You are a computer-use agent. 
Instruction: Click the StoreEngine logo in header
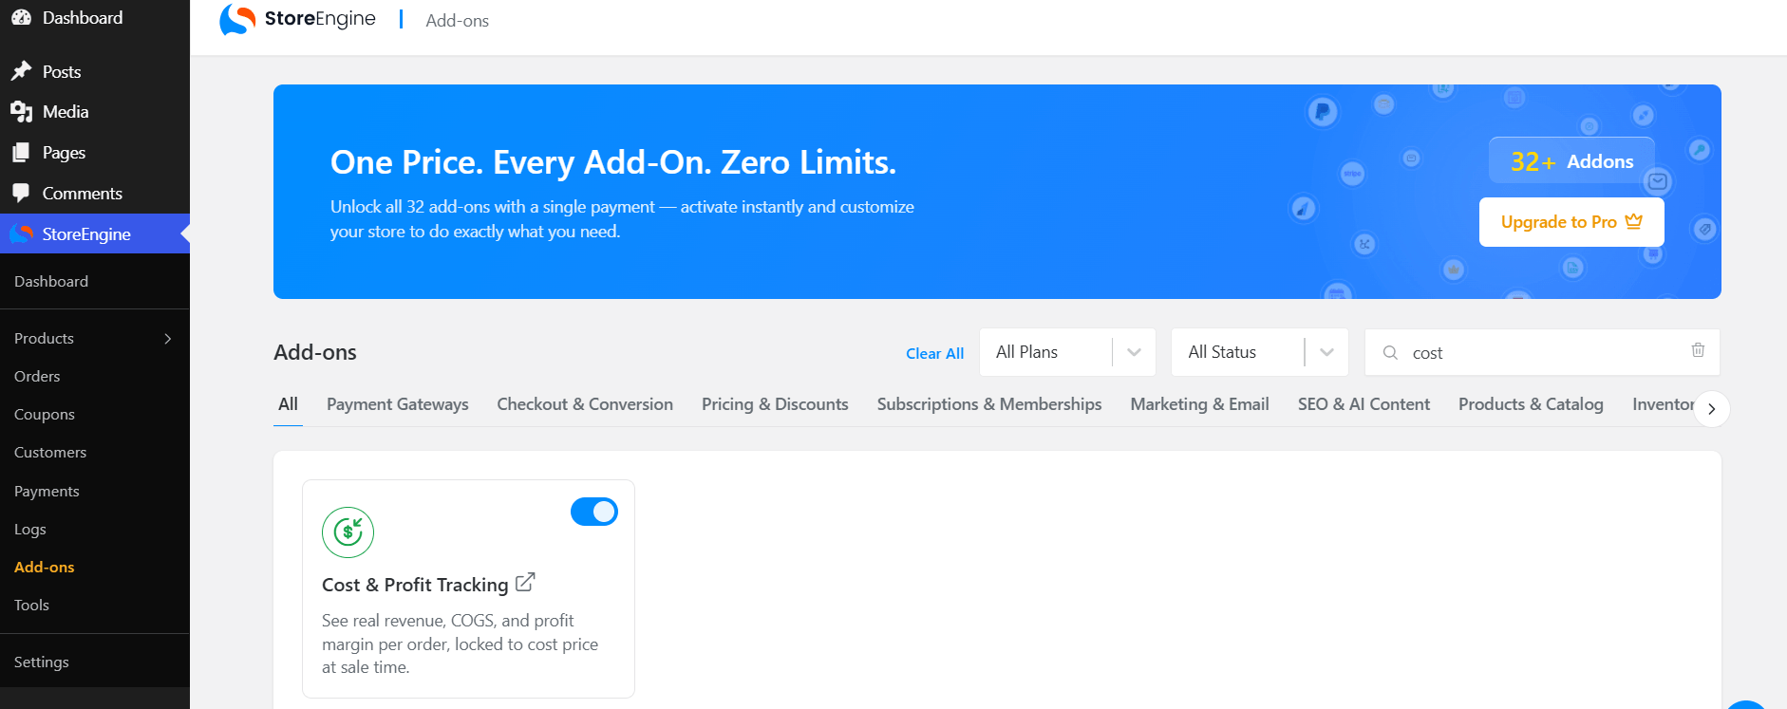(297, 19)
